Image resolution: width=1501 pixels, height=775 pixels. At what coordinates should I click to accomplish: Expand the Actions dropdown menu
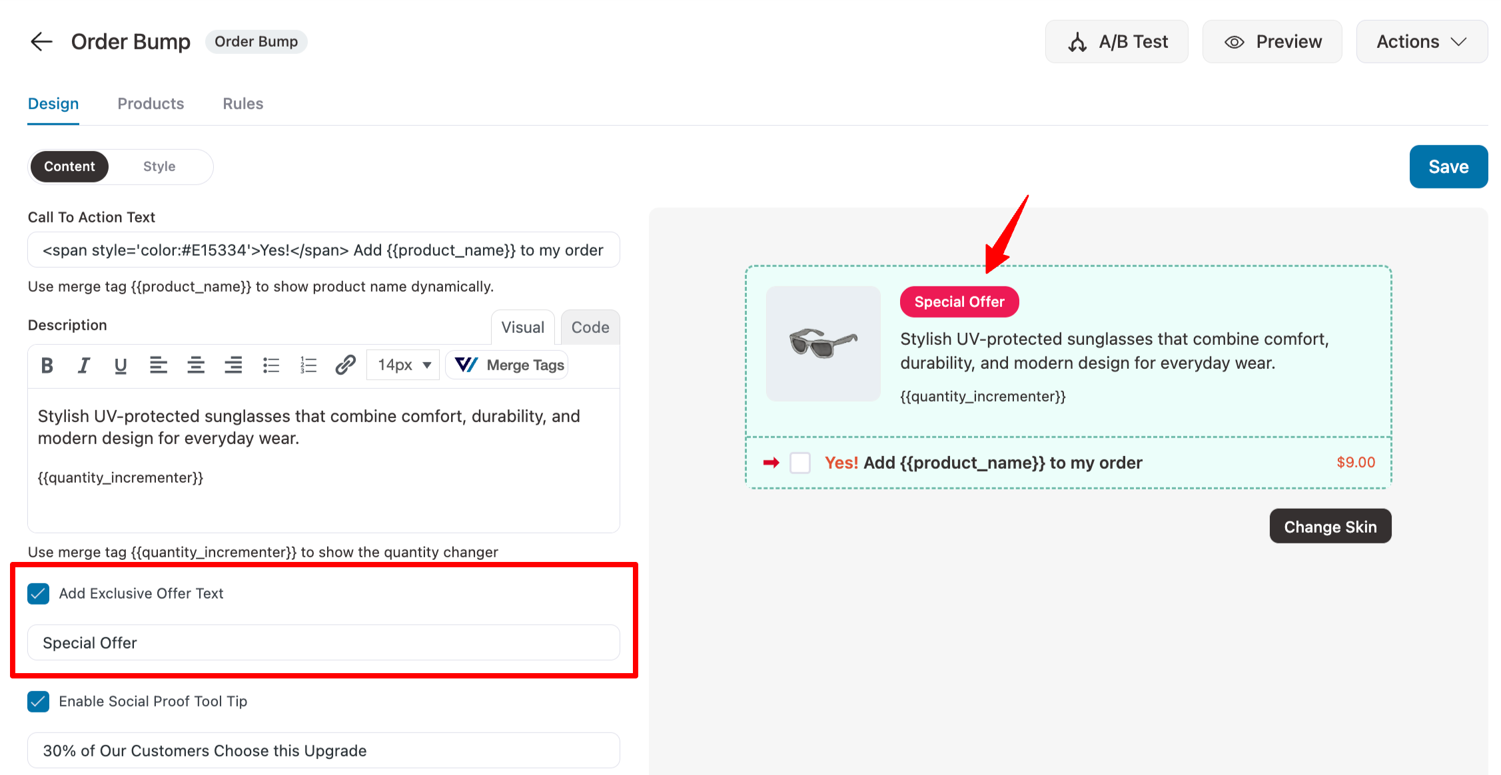[x=1422, y=41]
